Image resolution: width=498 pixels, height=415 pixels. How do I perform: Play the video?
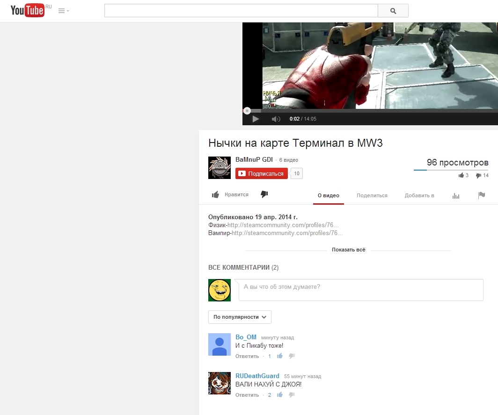pos(256,119)
